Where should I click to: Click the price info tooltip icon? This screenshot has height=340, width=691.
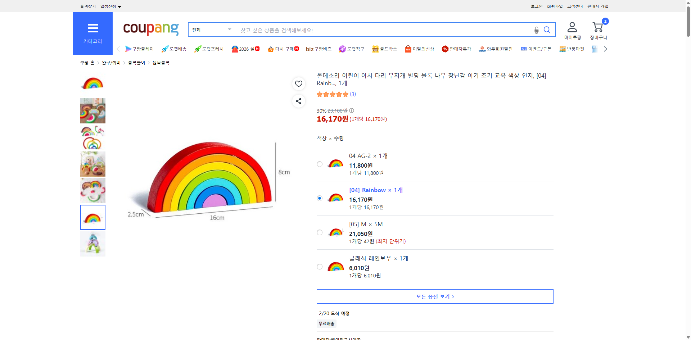point(351,110)
